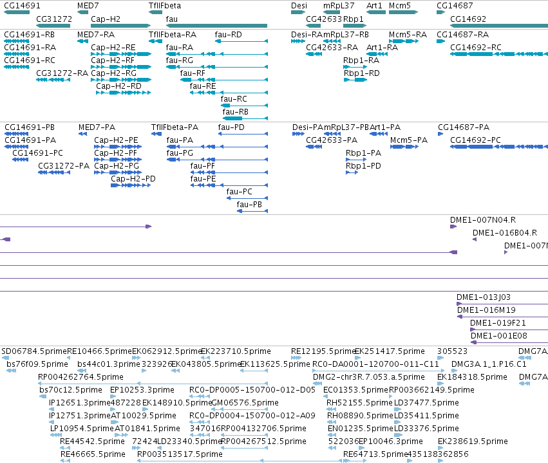Select the DME1-013J03 clone label
This screenshot has width=548, height=464.
[x=484, y=297]
